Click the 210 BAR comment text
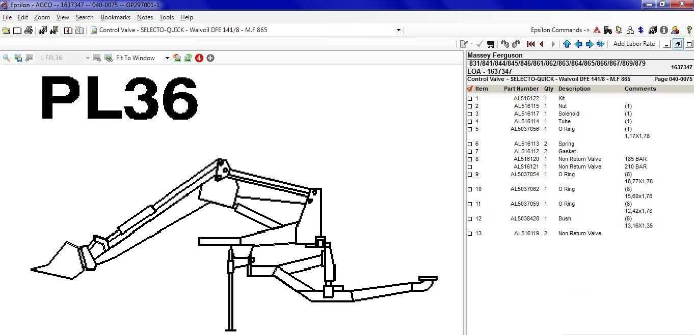694x335 pixels. pos(635,167)
